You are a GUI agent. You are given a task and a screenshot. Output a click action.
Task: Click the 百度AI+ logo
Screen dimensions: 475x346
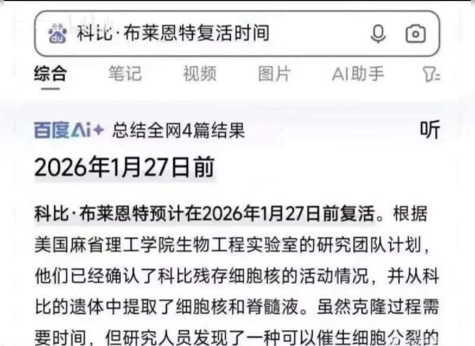tap(69, 130)
